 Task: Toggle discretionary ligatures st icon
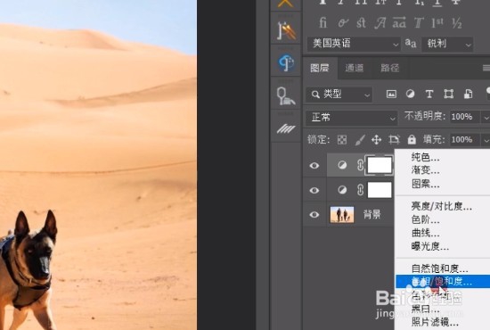[x=361, y=23]
